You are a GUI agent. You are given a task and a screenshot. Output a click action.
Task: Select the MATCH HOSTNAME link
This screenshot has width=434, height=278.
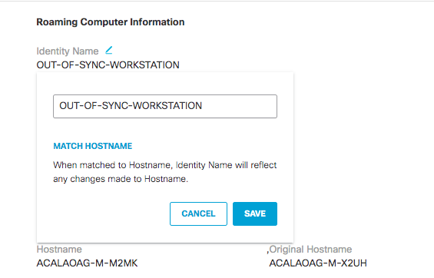coord(93,146)
